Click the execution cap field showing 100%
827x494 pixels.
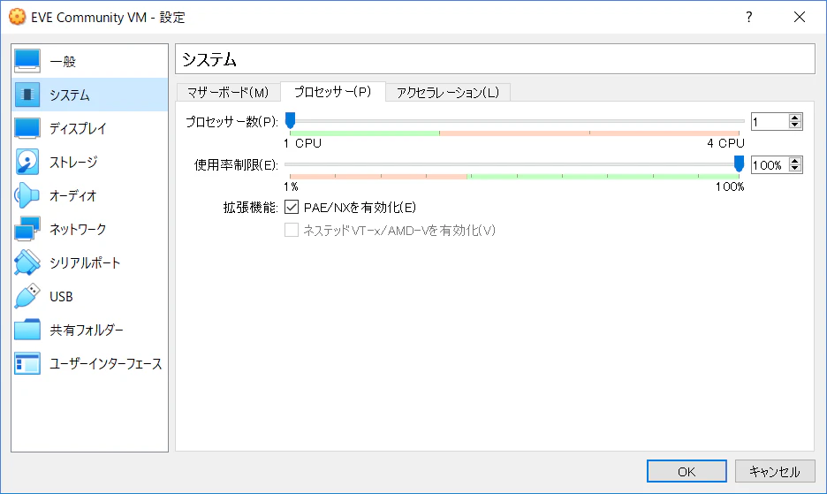click(x=770, y=165)
